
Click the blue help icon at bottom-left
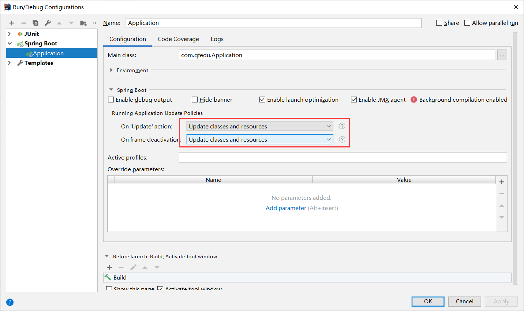click(10, 302)
